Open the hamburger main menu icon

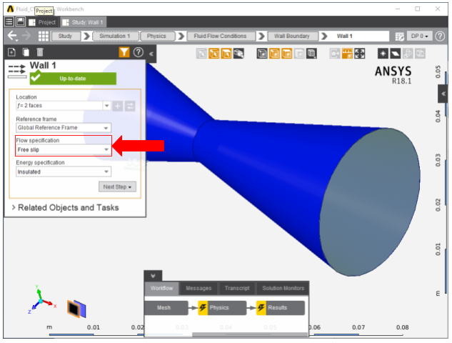tap(9, 21)
